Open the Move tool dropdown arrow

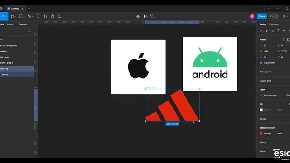point(7,16)
